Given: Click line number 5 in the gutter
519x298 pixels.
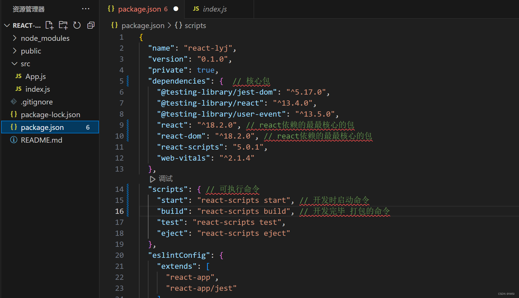Looking at the screenshot, I should 122,81.
